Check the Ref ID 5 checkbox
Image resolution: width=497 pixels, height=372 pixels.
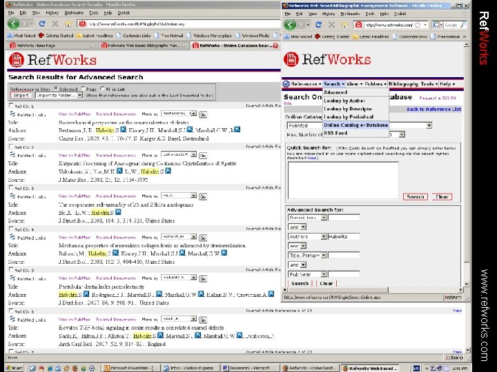(11, 269)
